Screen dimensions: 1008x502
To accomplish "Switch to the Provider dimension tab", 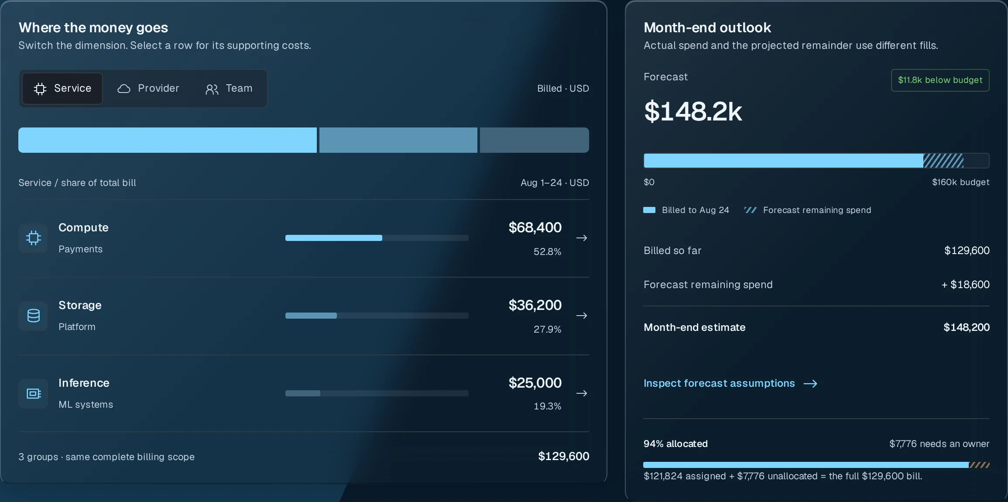I will click(148, 89).
